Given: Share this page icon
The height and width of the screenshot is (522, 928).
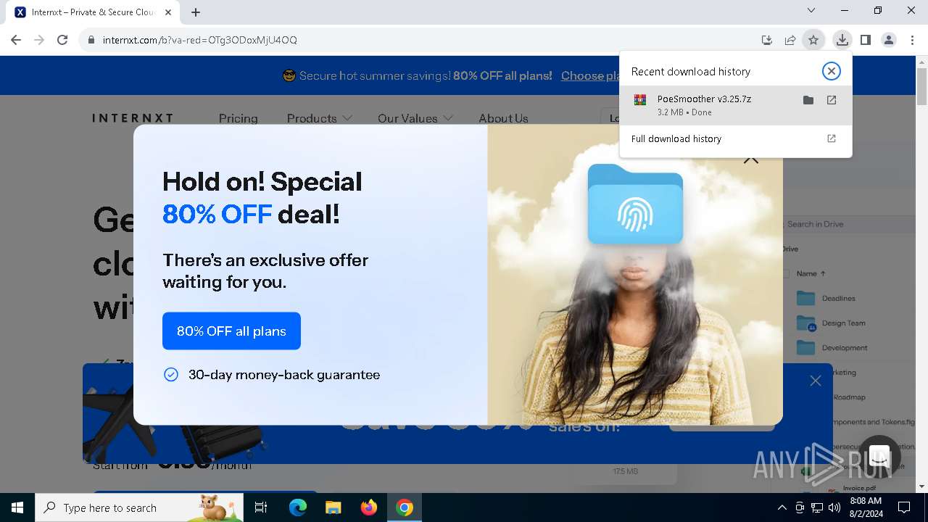Looking at the screenshot, I should click(x=790, y=40).
